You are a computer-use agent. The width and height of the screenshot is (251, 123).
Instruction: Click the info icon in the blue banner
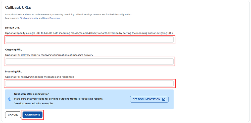[x=10, y=99]
